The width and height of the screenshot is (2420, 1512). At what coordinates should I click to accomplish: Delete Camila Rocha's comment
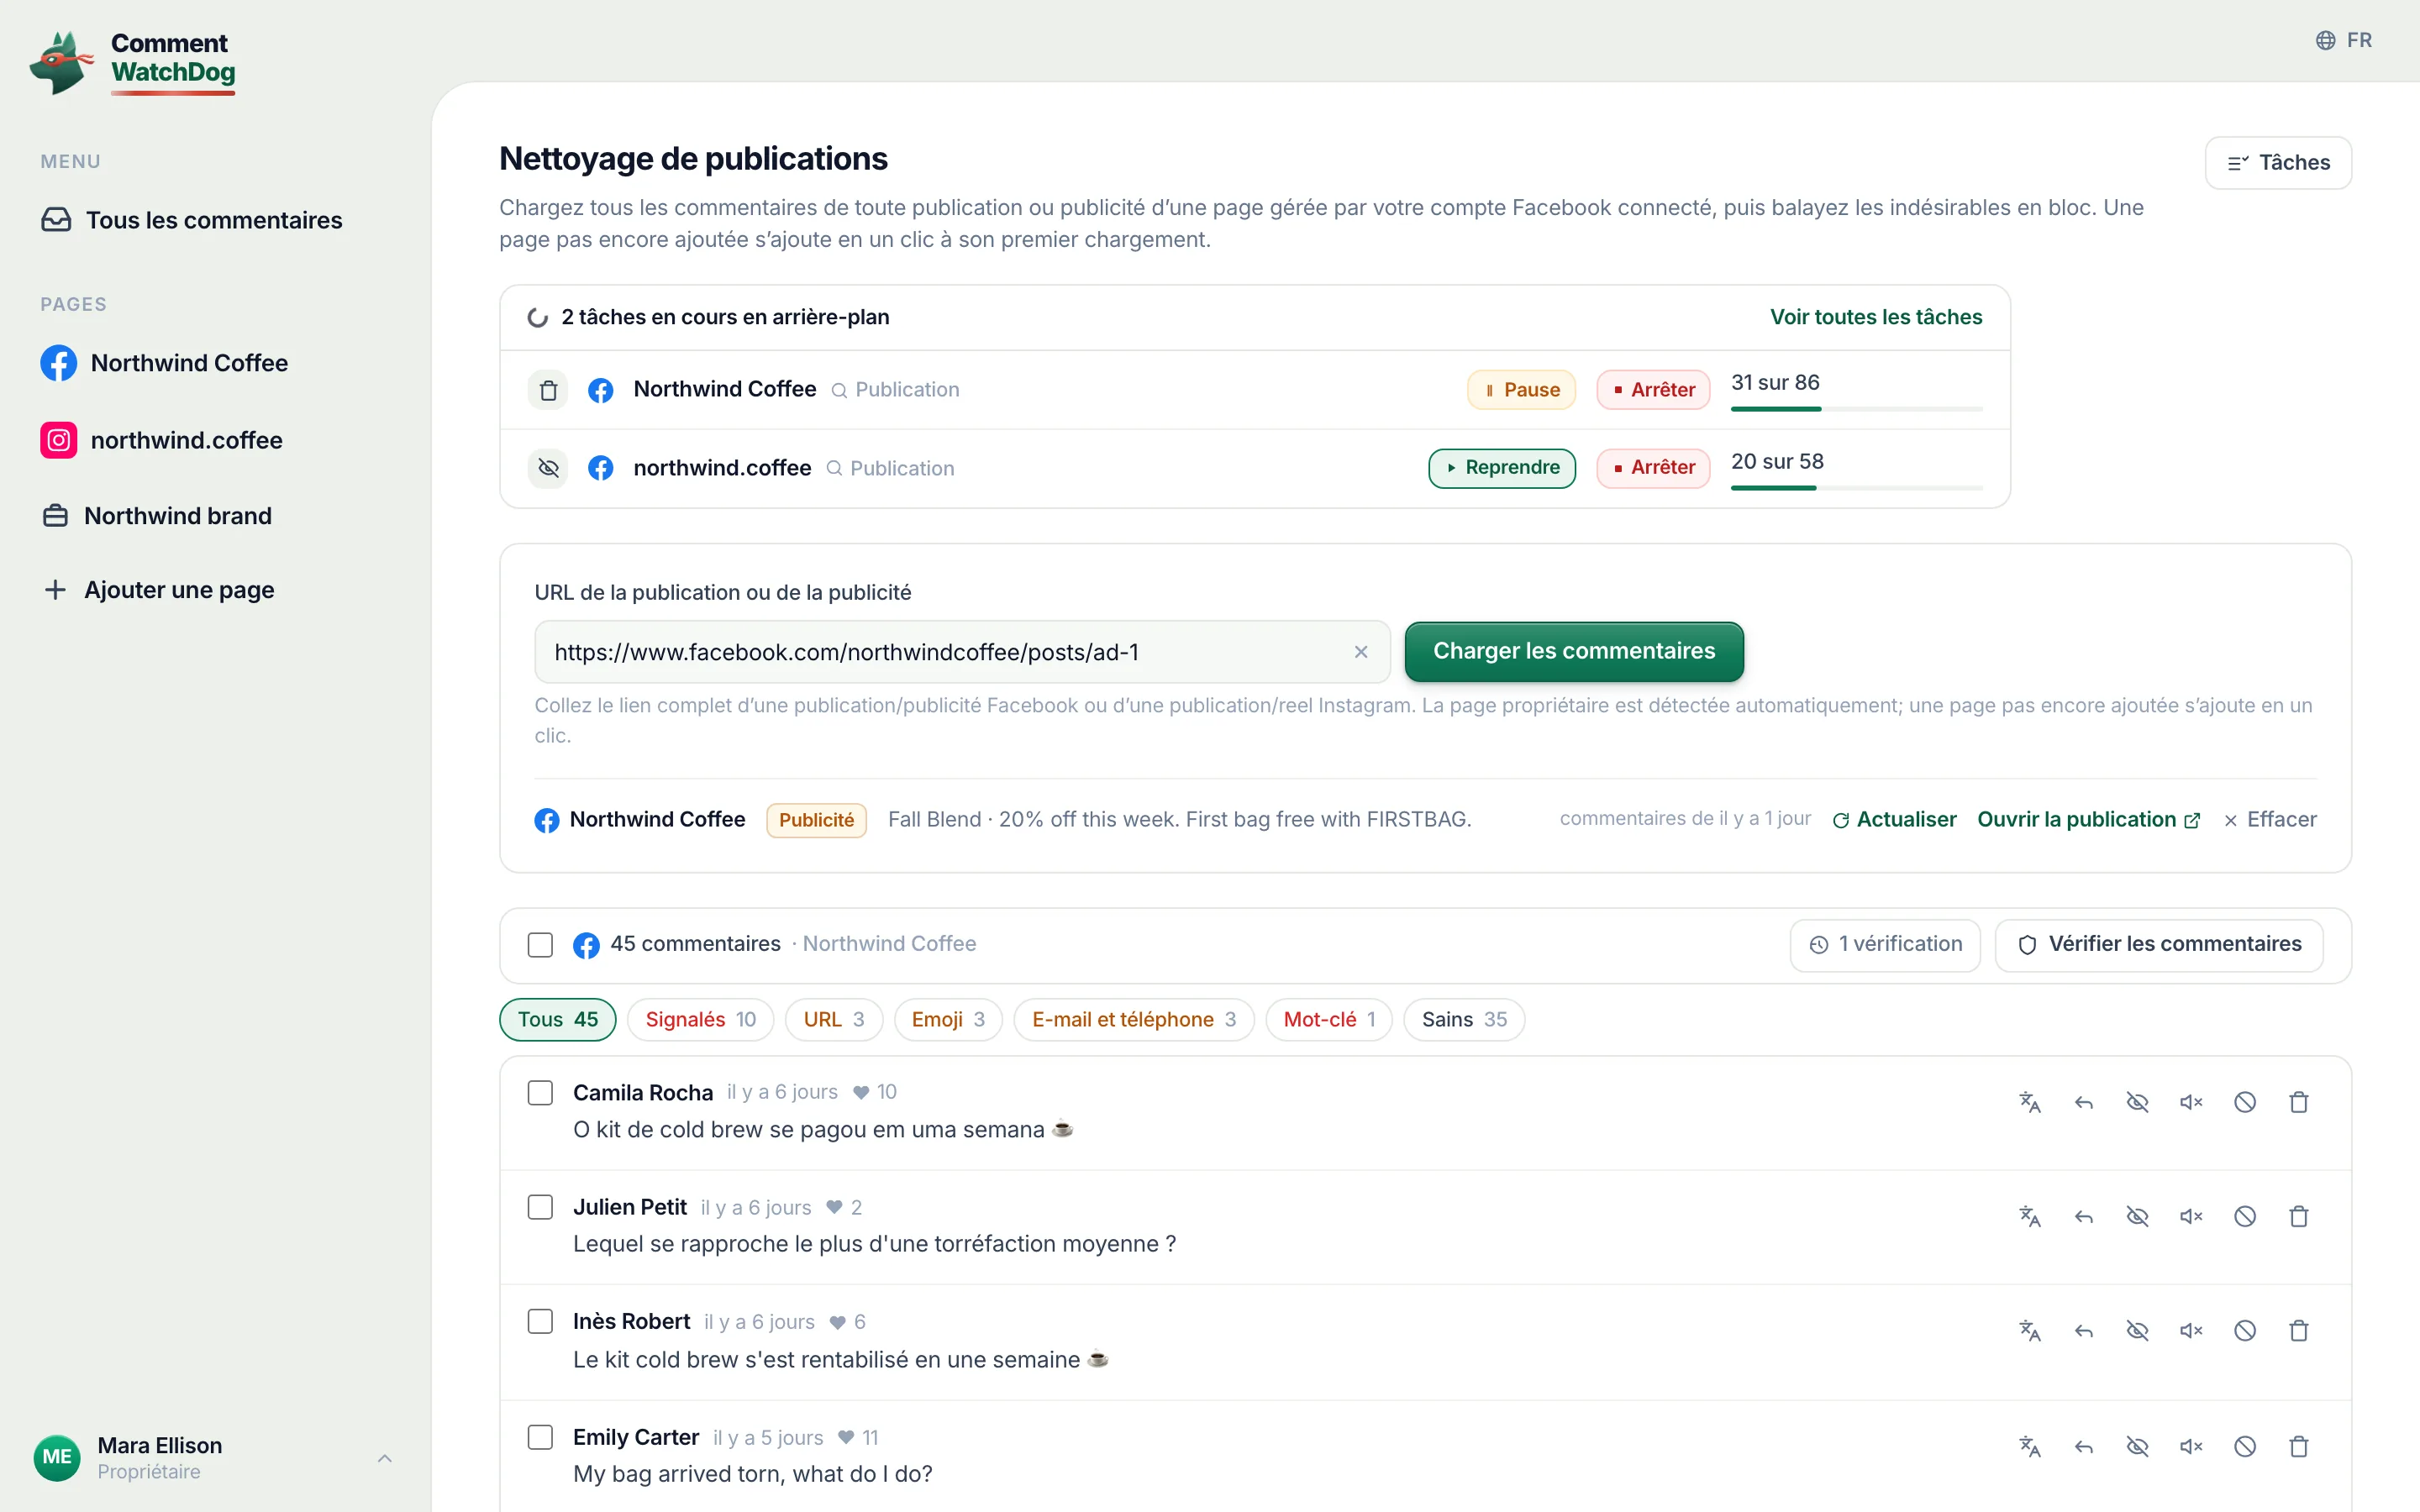pos(2299,1102)
